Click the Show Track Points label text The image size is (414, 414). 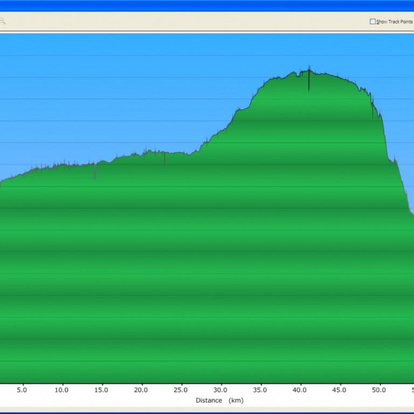point(394,22)
